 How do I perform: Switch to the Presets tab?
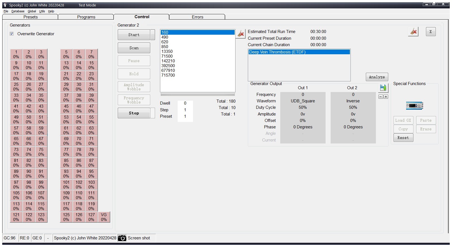[x=30, y=17]
